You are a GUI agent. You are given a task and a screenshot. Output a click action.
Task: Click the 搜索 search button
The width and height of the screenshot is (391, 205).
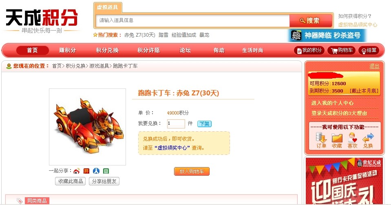point(310,20)
